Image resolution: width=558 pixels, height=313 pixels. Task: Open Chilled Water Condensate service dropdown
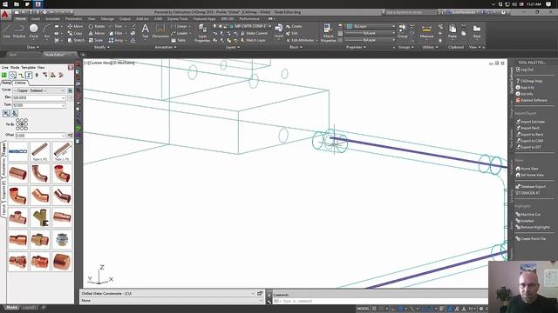(167, 294)
